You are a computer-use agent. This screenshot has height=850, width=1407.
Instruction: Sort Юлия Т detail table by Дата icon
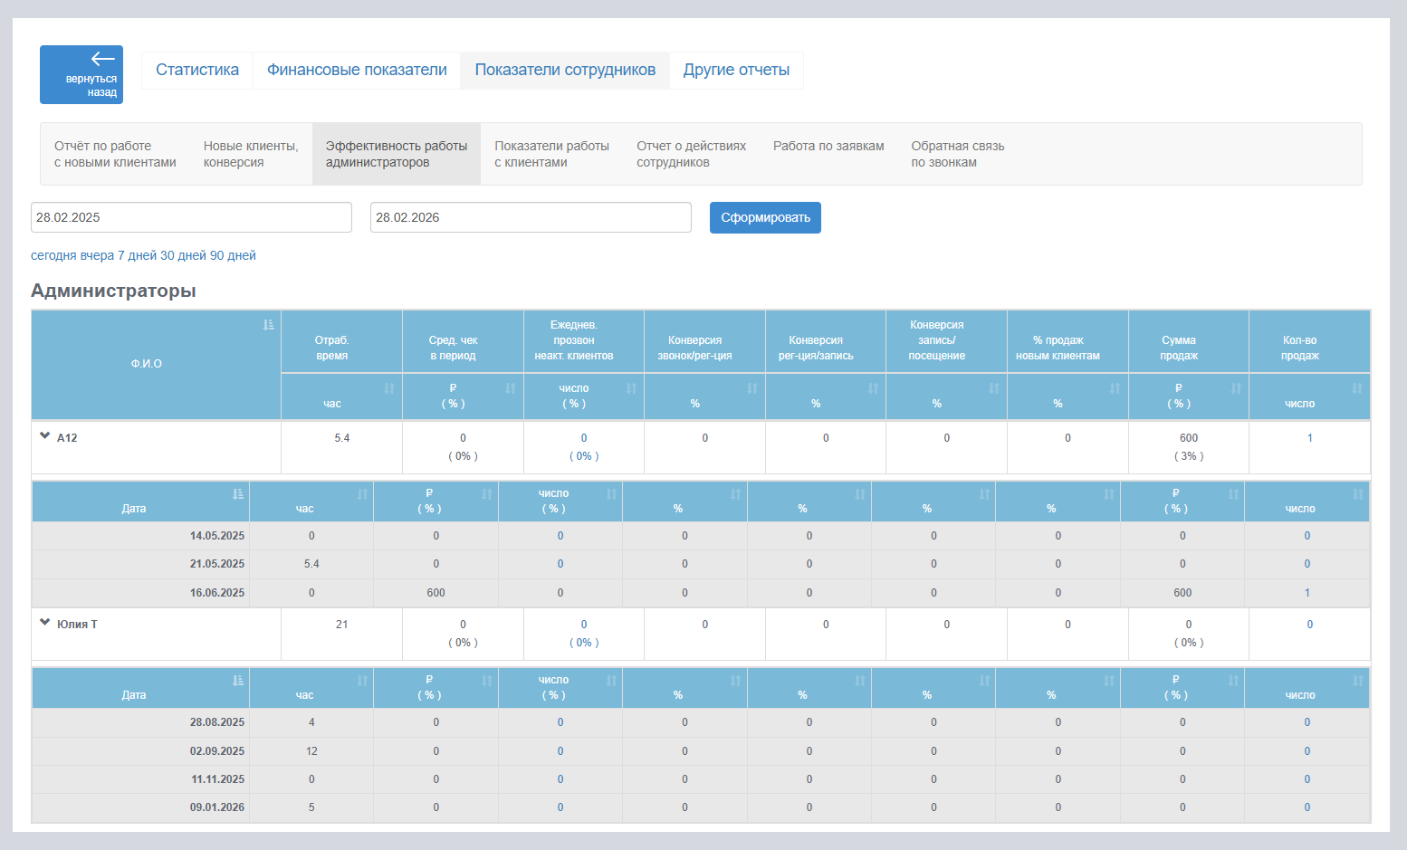click(x=237, y=680)
